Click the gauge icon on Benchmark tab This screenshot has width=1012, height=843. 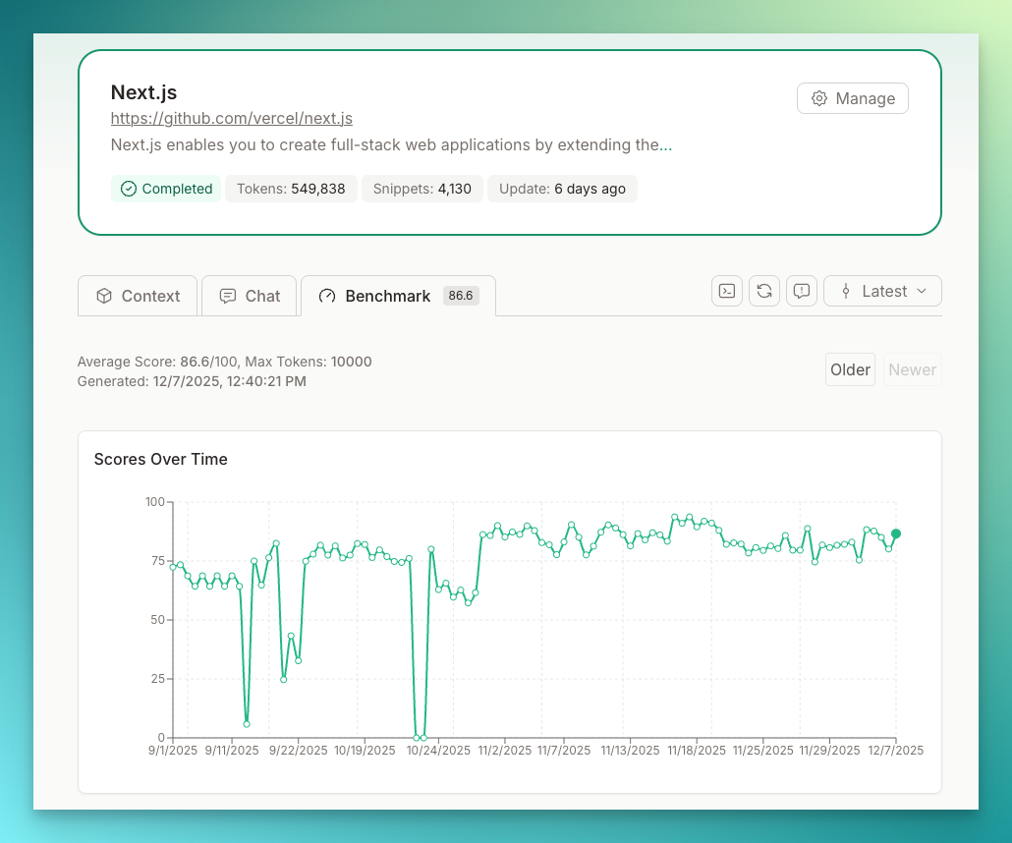pos(328,296)
